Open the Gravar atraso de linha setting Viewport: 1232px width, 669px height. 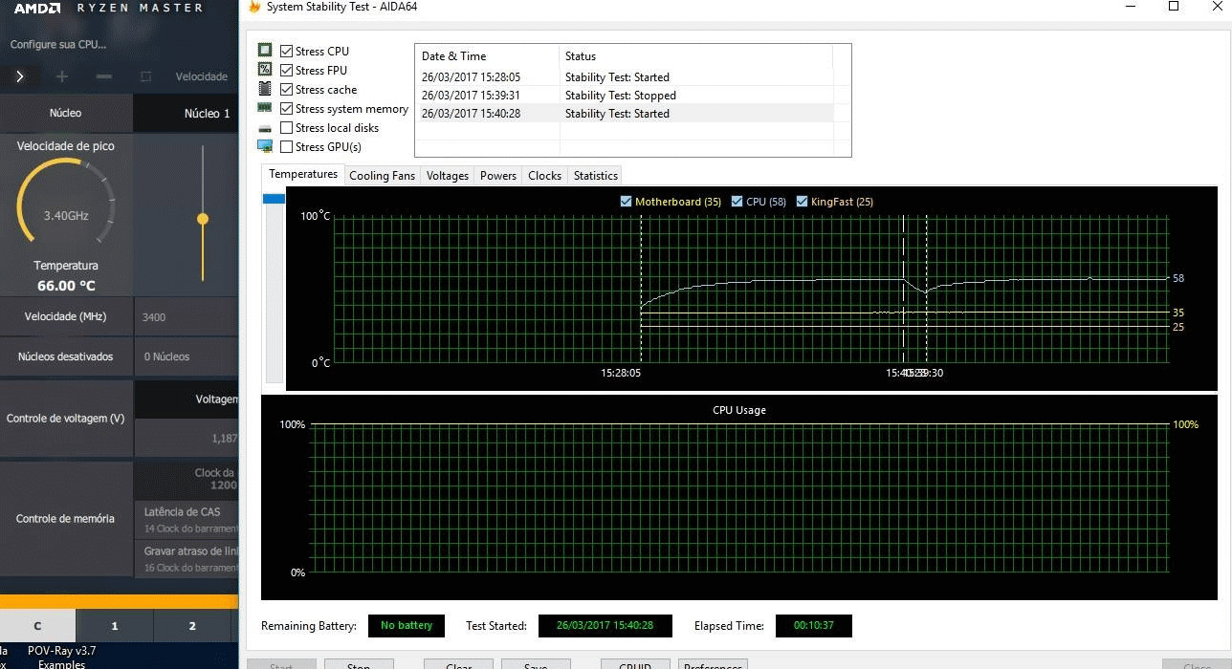(x=186, y=558)
